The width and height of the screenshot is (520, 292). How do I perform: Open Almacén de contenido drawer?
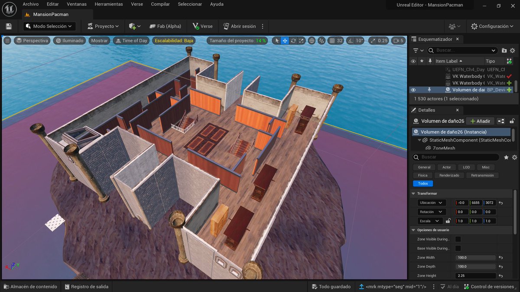tap(30, 286)
